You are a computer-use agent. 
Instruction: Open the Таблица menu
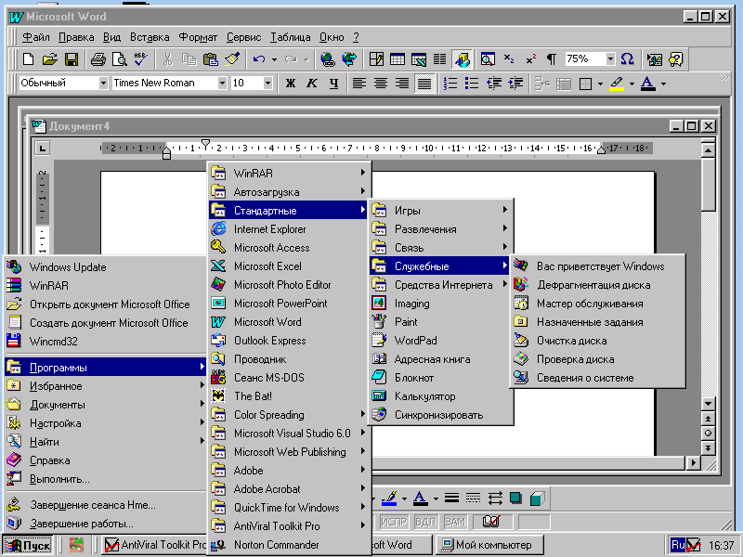(x=291, y=37)
